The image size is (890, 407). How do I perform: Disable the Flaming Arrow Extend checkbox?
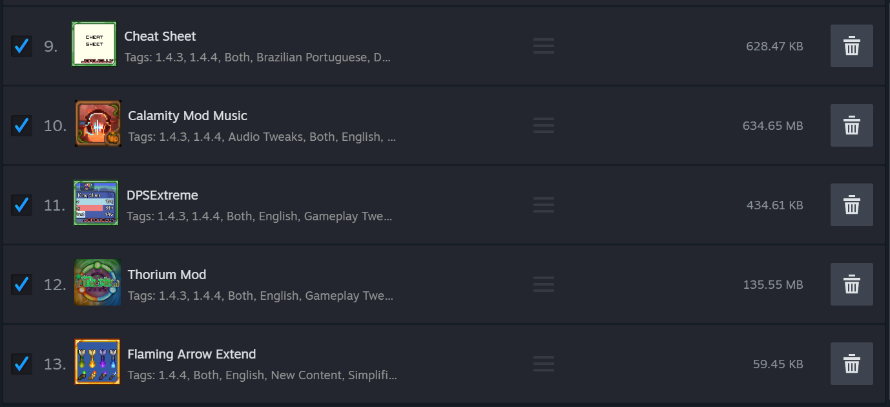(21, 364)
